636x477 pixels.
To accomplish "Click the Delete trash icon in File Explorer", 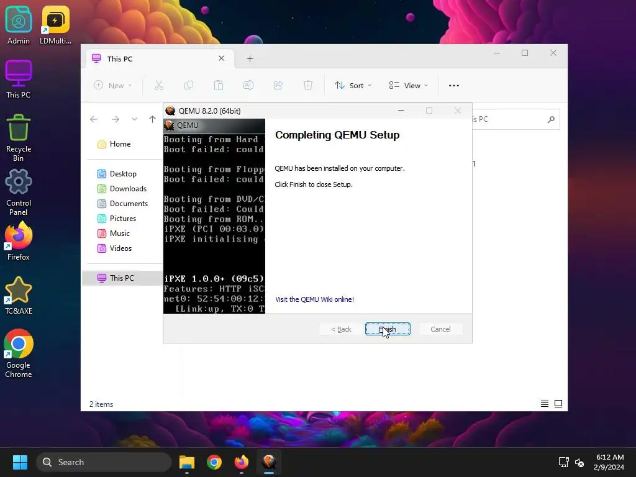I will click(308, 86).
